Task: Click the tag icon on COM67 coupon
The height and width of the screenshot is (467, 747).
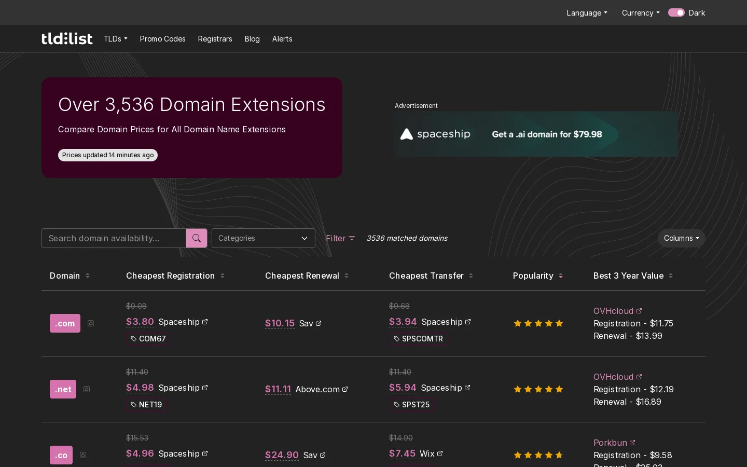Action: 134,339
